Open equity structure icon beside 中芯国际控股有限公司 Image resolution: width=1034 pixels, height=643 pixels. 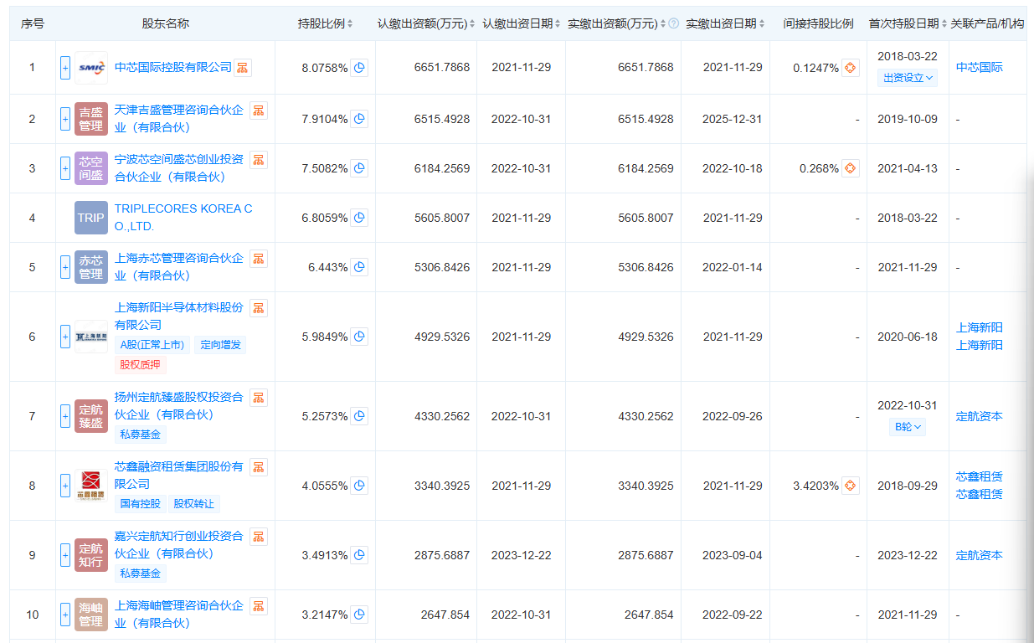pyautogui.click(x=242, y=68)
